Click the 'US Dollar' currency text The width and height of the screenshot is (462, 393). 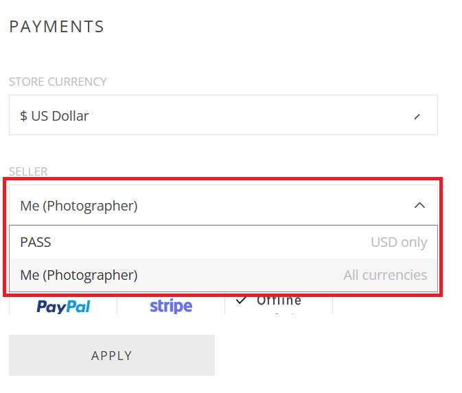point(60,116)
